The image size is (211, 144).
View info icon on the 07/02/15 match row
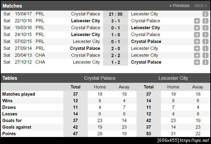205,41
